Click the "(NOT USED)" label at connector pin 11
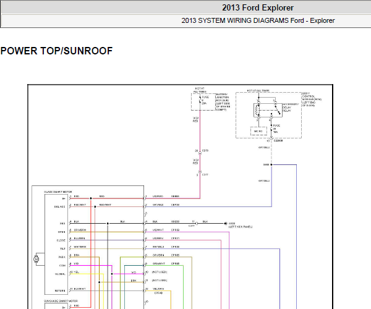Image resolution: width=371 pixels, height=309 pixels. (x=160, y=281)
